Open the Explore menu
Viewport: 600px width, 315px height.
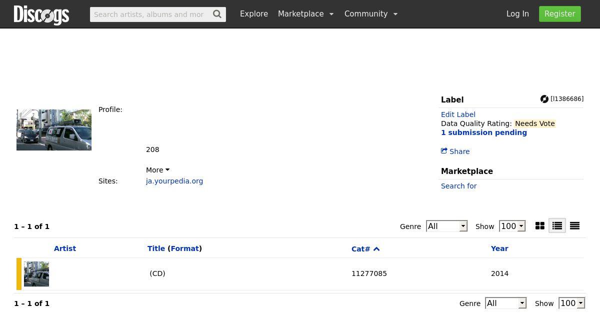(x=254, y=14)
